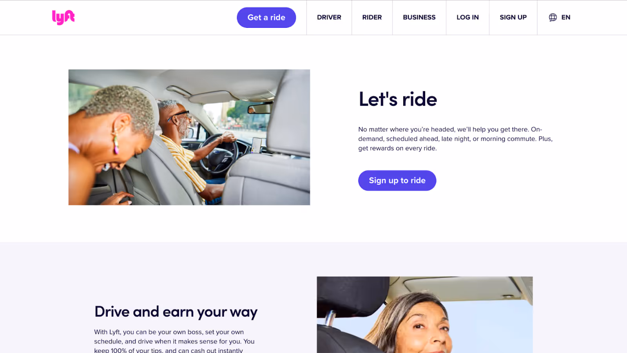
Task: Click the Sign up to ride button
Action: pos(397,180)
